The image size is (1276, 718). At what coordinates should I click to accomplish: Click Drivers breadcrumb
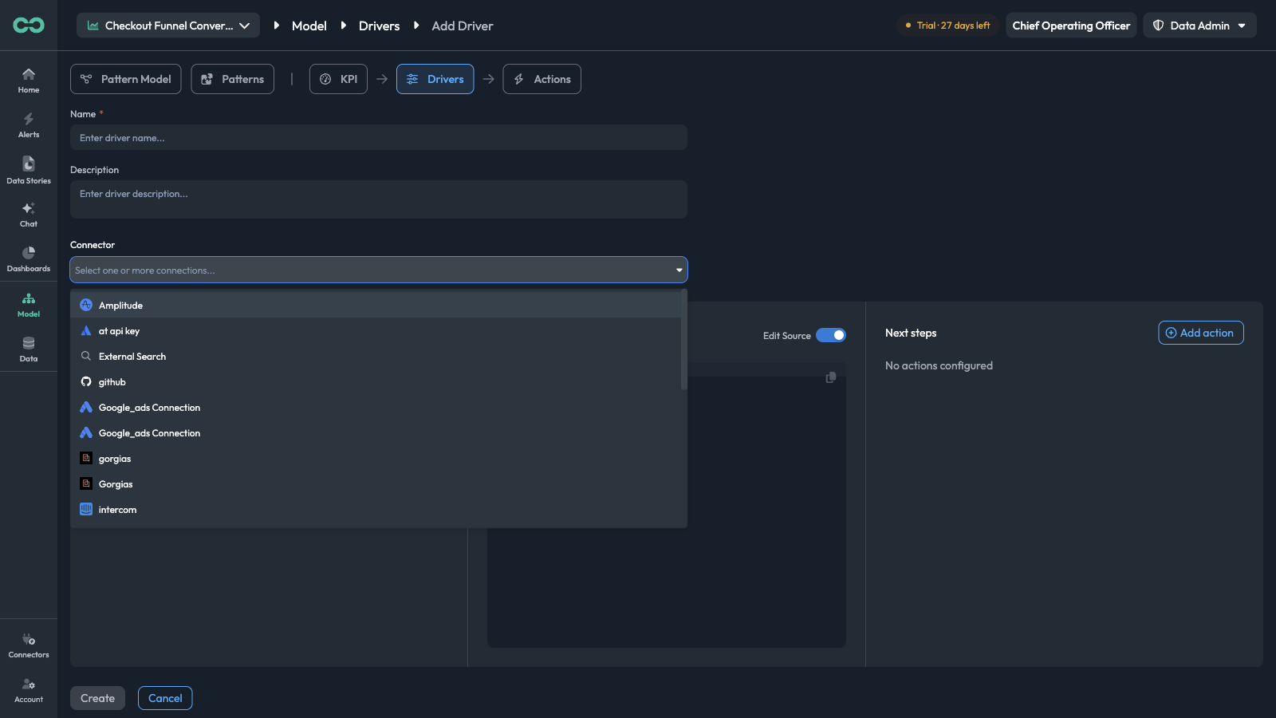(379, 26)
